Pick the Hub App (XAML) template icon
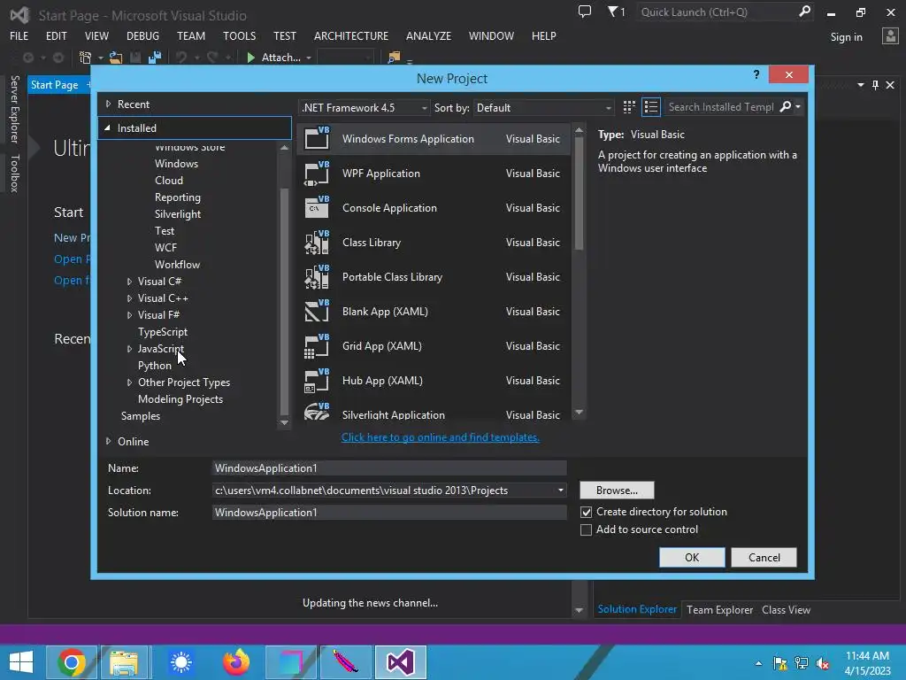The height and width of the screenshot is (680, 906). click(x=317, y=381)
